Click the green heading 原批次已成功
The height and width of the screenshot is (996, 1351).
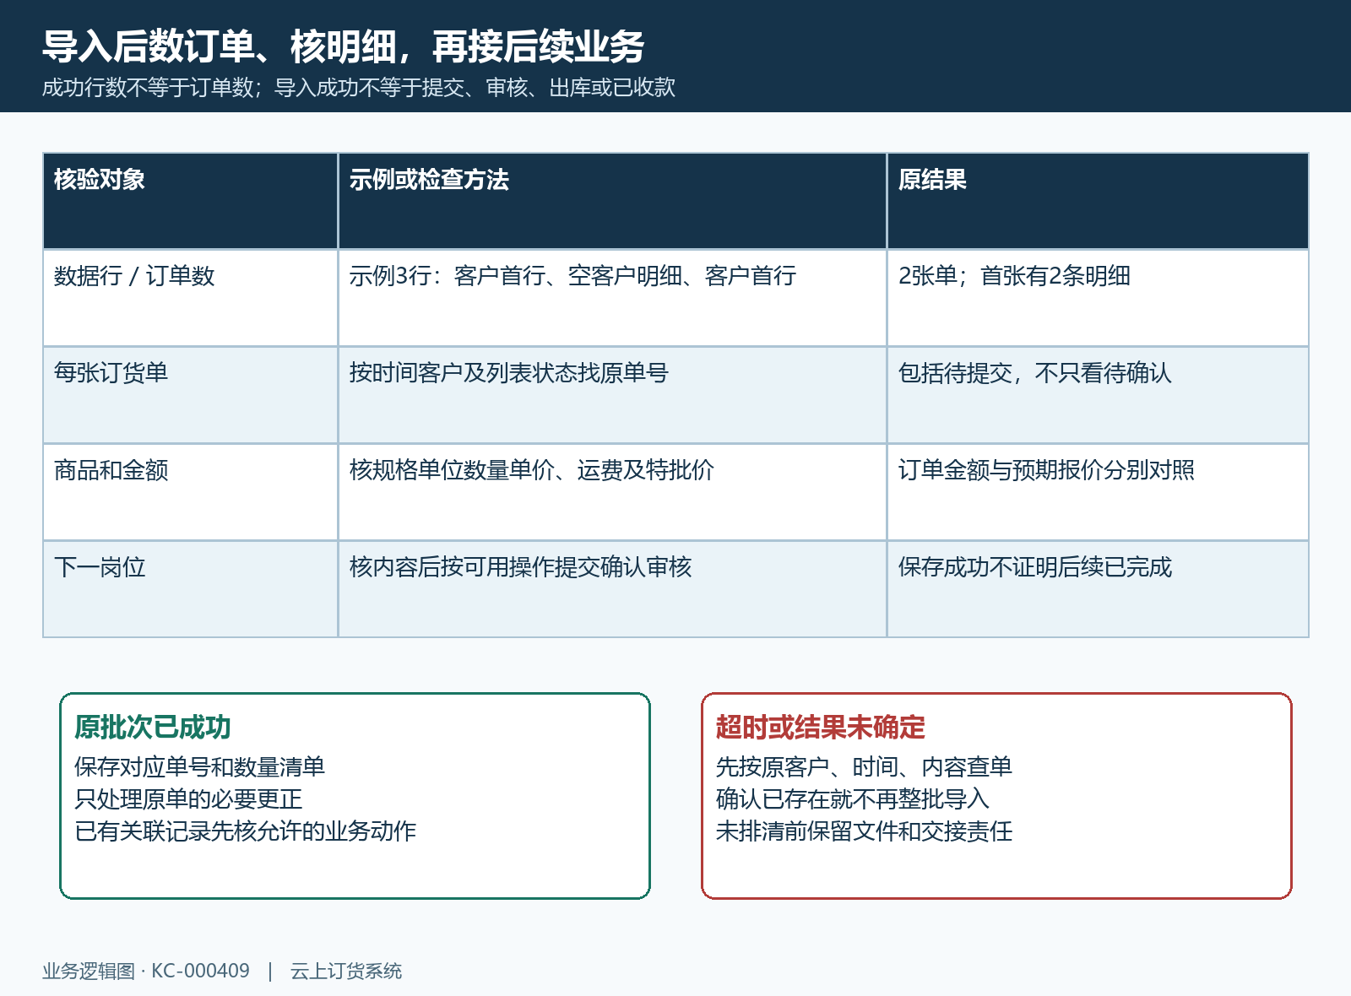pos(153,727)
